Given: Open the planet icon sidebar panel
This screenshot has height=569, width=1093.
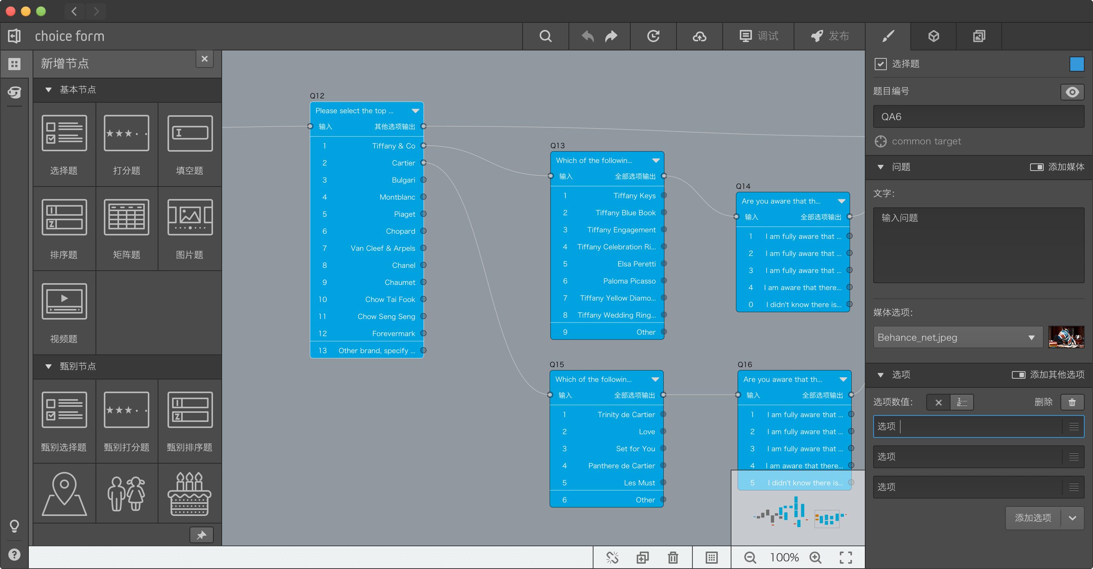Looking at the screenshot, I should point(14,92).
